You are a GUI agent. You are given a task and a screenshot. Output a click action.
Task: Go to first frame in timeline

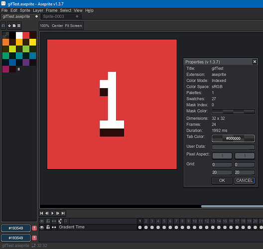point(41,213)
